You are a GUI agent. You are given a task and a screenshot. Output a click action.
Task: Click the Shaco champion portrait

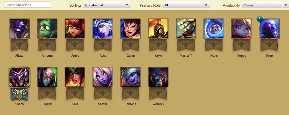[x=19, y=77]
